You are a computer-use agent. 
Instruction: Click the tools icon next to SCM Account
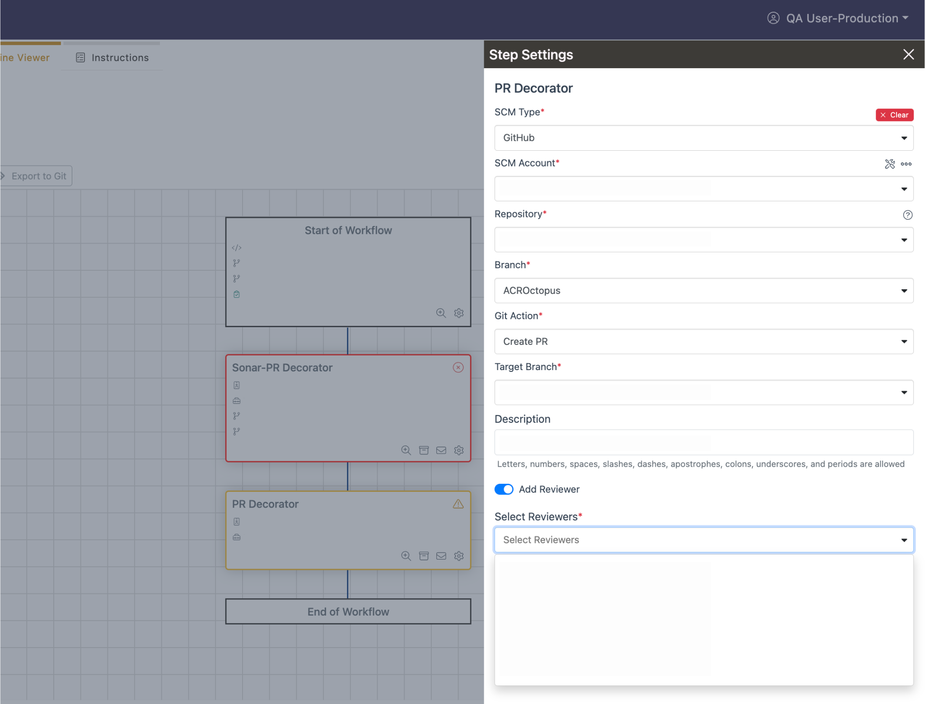point(890,164)
